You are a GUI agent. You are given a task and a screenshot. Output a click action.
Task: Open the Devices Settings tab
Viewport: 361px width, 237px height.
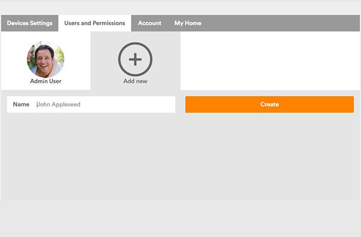(x=30, y=23)
